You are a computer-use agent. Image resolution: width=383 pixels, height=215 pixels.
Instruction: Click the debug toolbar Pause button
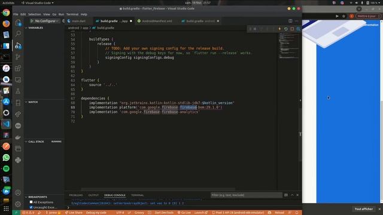pyautogui.click(x=255, y=29)
